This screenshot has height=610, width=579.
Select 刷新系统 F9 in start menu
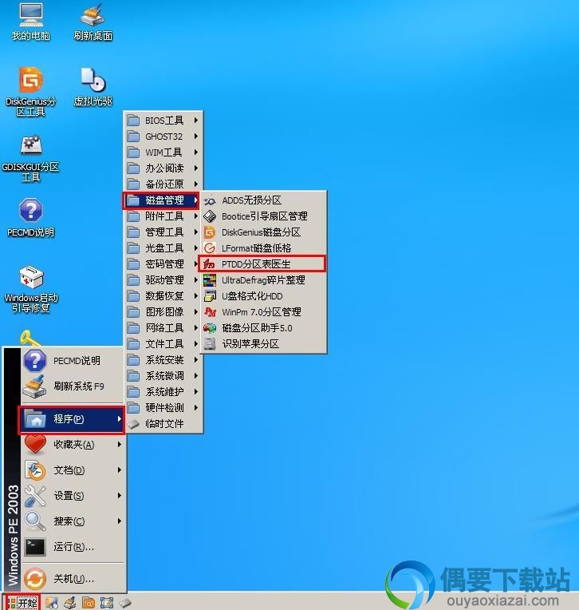pyautogui.click(x=73, y=386)
